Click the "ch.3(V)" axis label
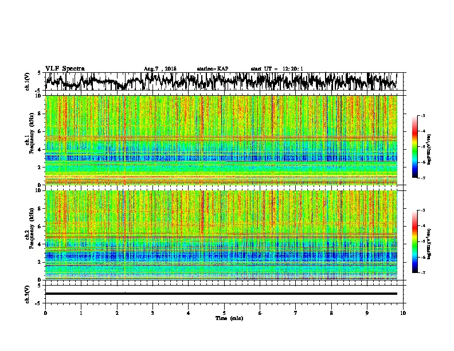This screenshot has width=454, height=351. [x=28, y=294]
